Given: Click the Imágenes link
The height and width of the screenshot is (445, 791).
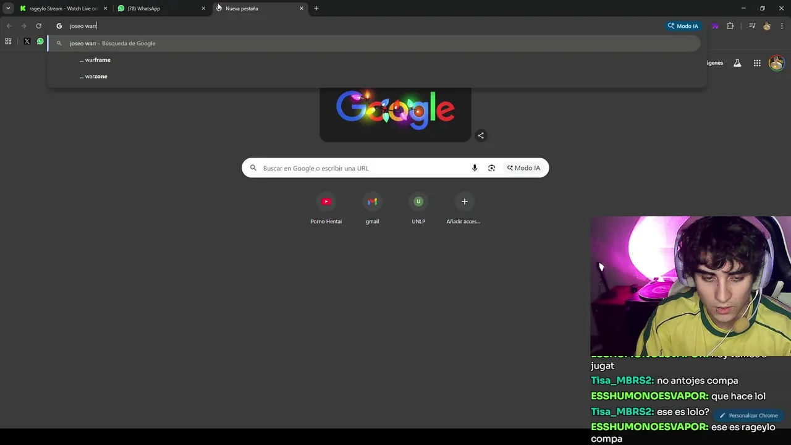Looking at the screenshot, I should coord(715,63).
